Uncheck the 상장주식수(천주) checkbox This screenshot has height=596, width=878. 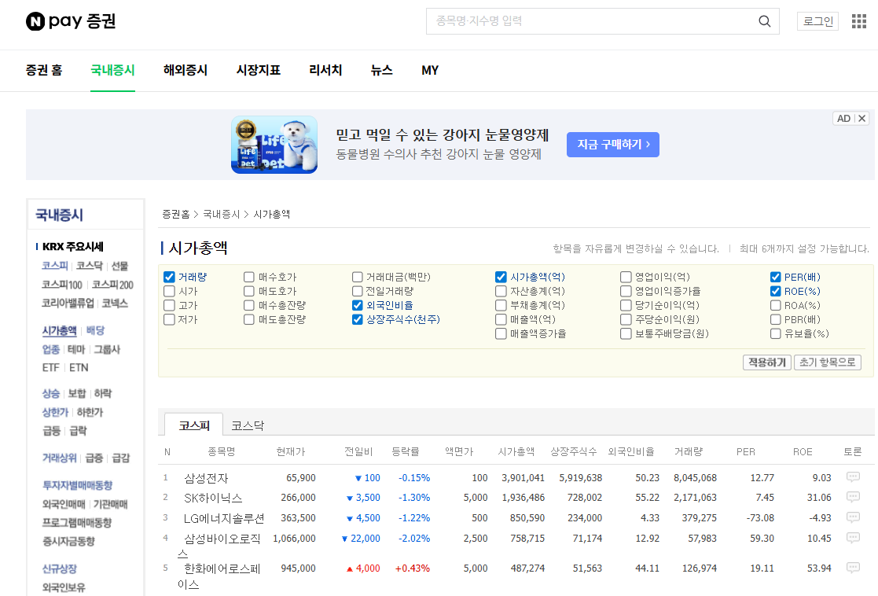[357, 319]
